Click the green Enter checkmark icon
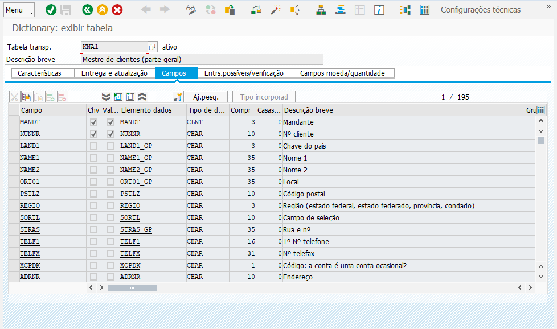Viewport: 557px width, 329px height. point(51,10)
